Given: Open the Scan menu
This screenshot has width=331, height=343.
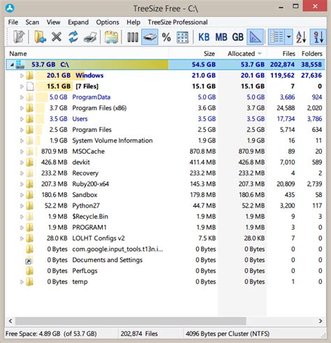Looking at the screenshot, I should tap(32, 22).
